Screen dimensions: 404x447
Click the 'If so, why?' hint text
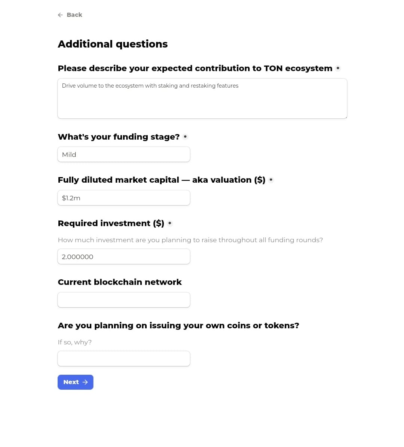click(74, 342)
